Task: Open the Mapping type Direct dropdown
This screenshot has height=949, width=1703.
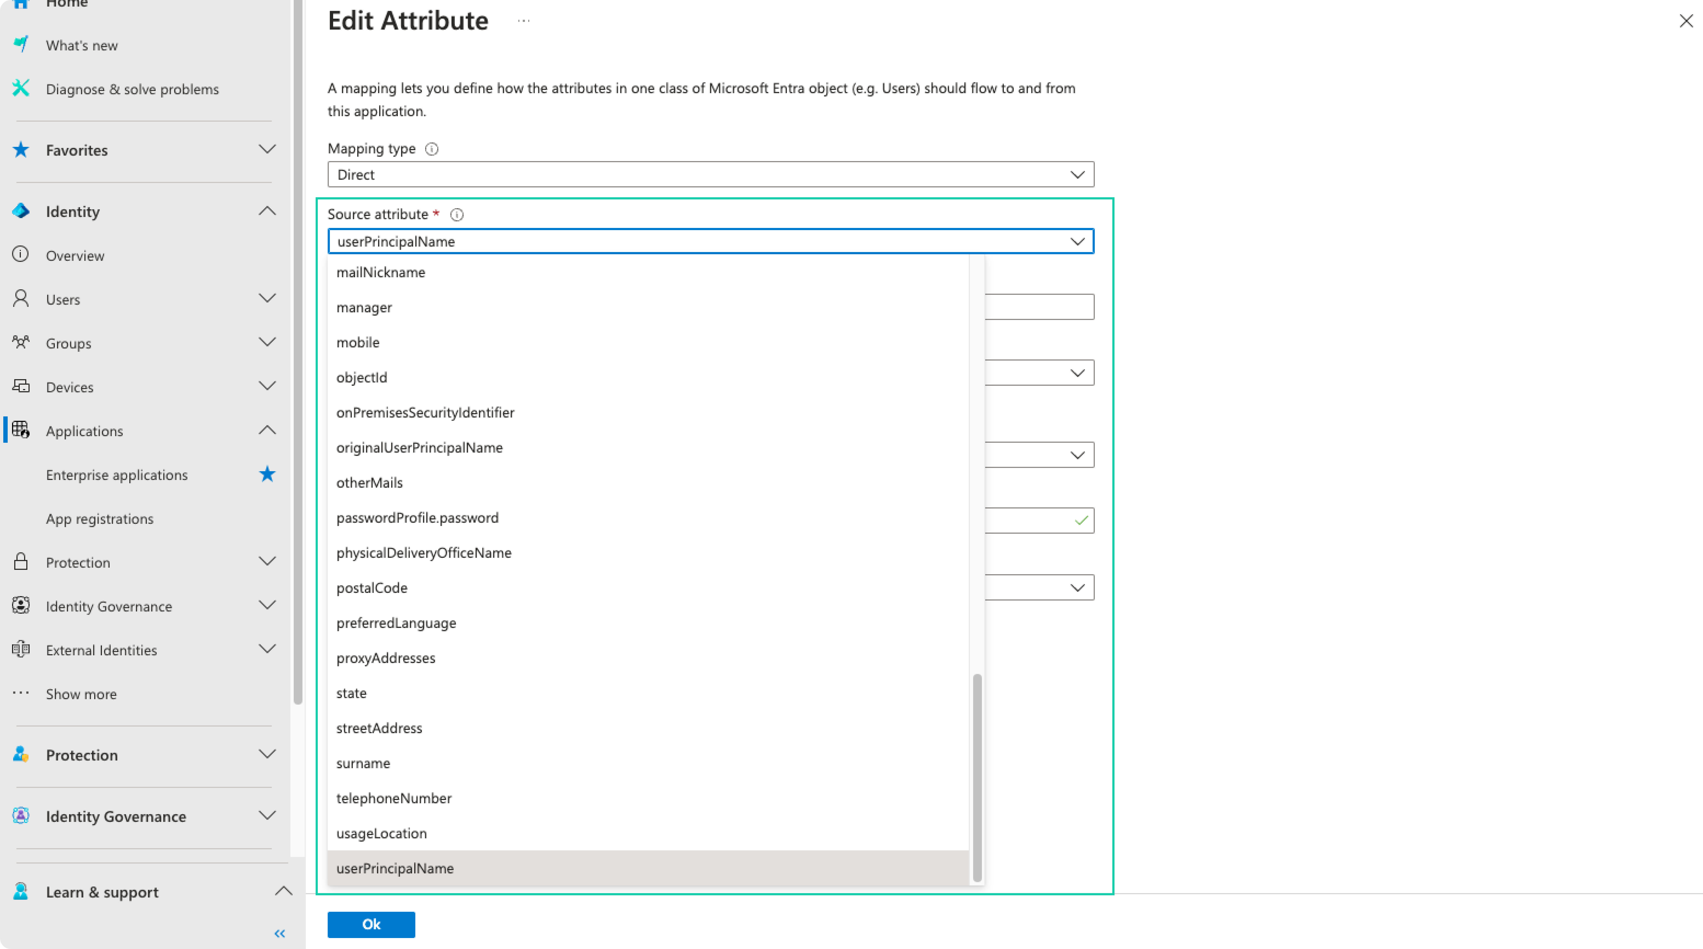Action: tap(711, 175)
